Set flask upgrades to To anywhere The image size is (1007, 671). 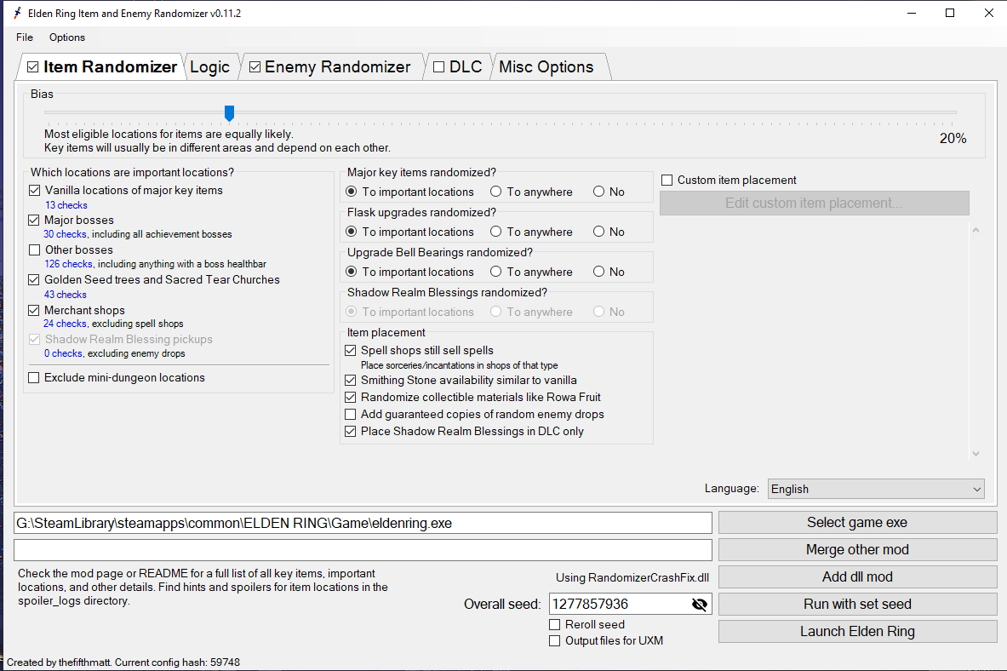(x=495, y=232)
